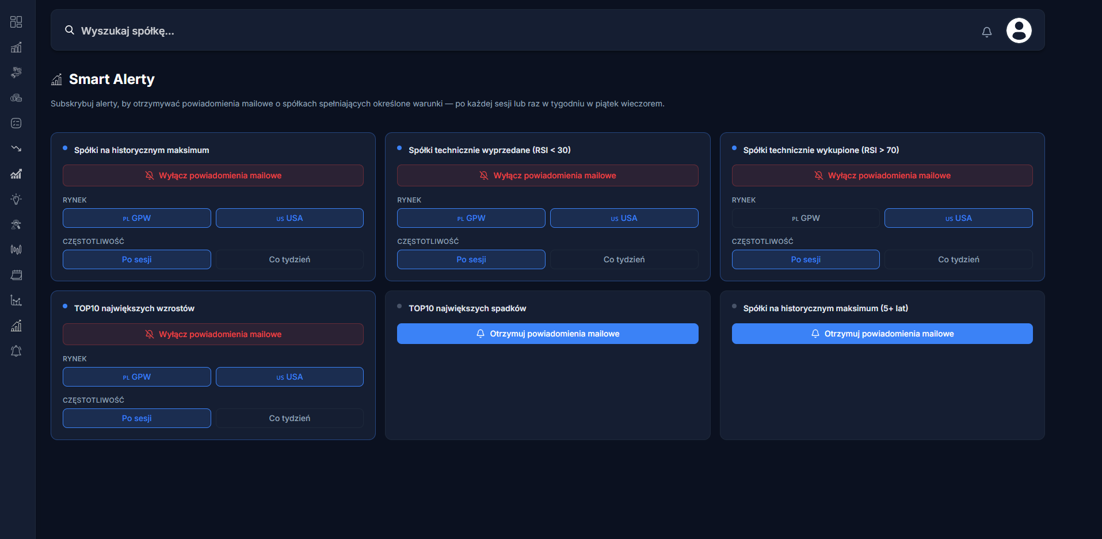
Task: Toggle GPW market for historical maximum alert
Action: point(136,218)
